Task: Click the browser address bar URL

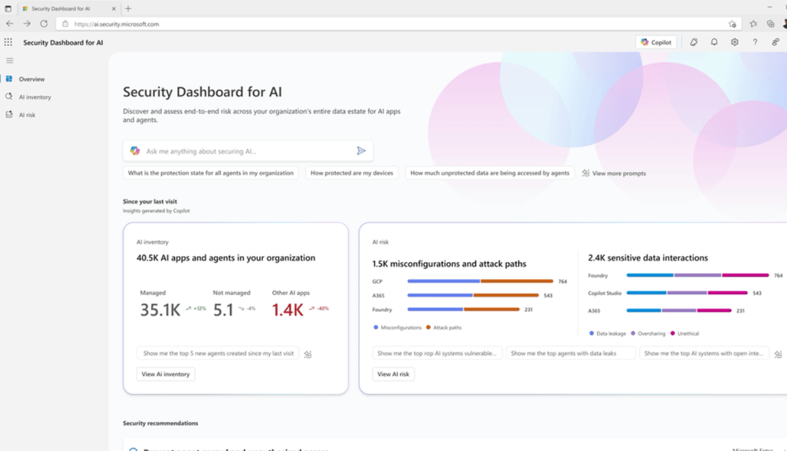Action: [x=262, y=24]
